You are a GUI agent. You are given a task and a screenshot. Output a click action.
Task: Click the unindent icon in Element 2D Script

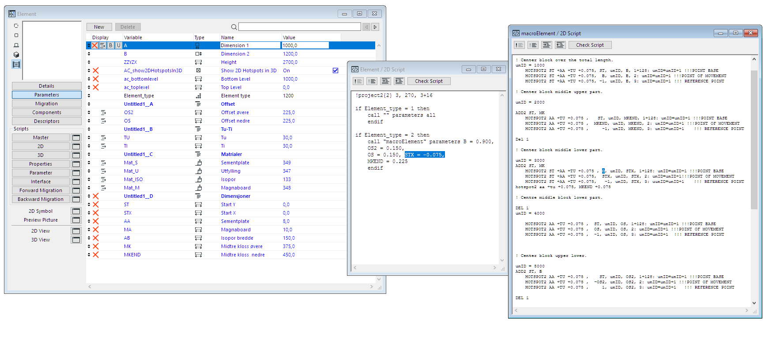(x=399, y=81)
